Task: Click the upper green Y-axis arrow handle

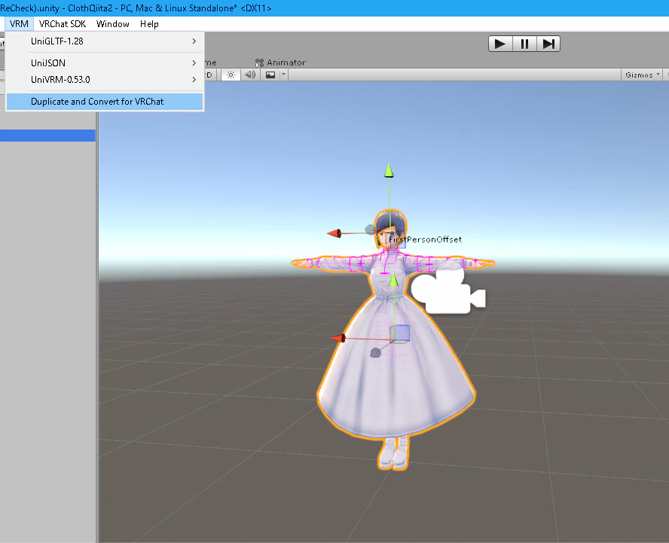Action: pos(389,170)
